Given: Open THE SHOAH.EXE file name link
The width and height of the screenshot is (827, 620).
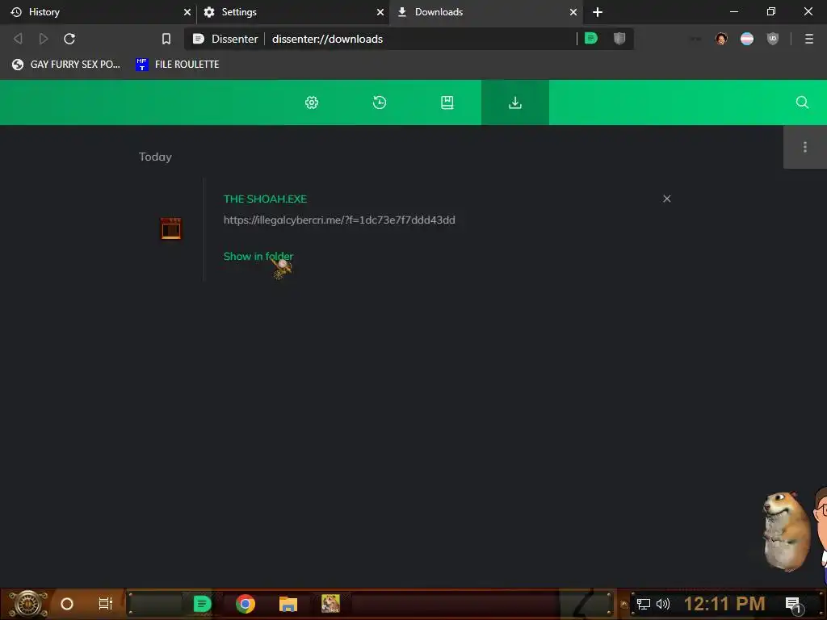Looking at the screenshot, I should (265, 199).
